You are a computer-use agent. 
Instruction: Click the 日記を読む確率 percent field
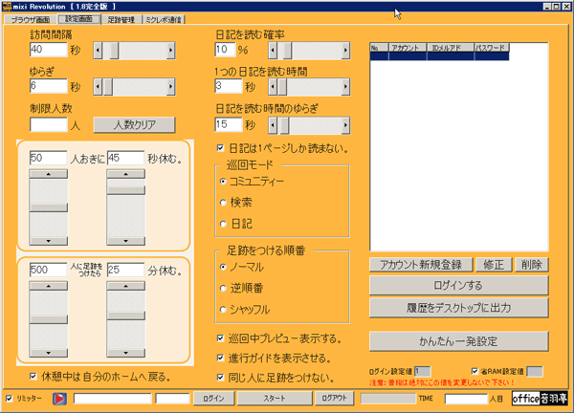click(225, 50)
